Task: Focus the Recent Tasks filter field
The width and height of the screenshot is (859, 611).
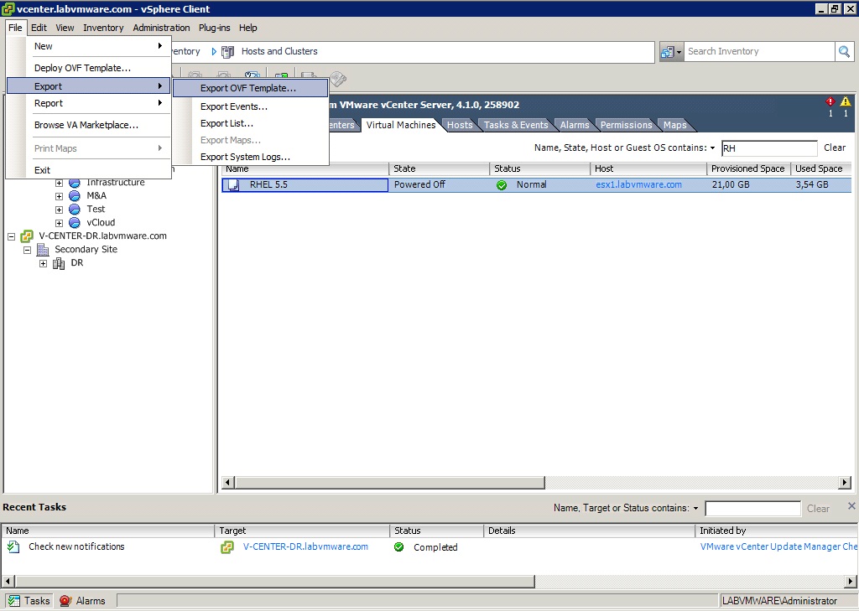Action: click(752, 509)
